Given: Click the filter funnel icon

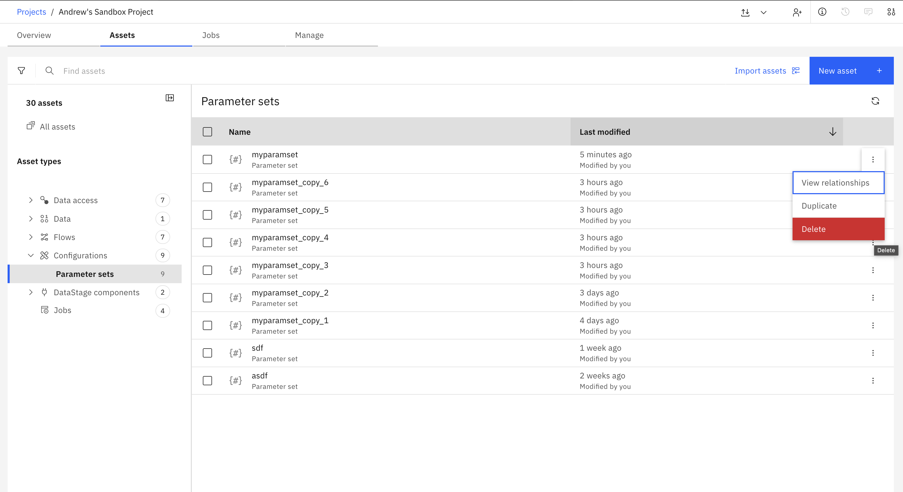Looking at the screenshot, I should pos(21,71).
